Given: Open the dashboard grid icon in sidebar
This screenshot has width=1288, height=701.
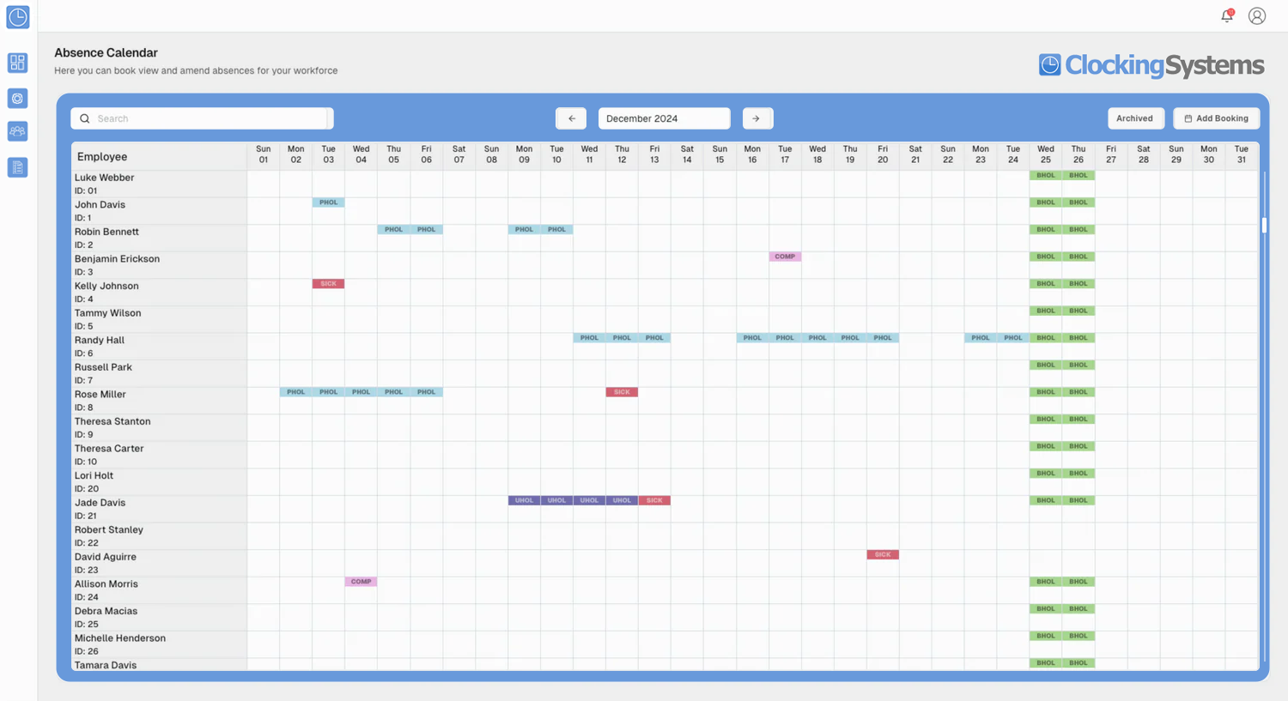Looking at the screenshot, I should tap(18, 63).
